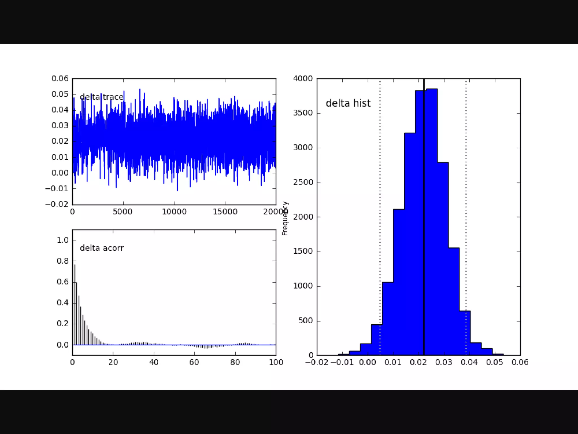Screen dimensions: 578x434
Task: Click the 'delta hist' label text
Action: tap(348, 103)
